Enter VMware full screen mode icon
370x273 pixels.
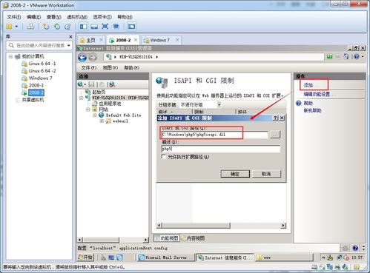[x=105, y=27]
